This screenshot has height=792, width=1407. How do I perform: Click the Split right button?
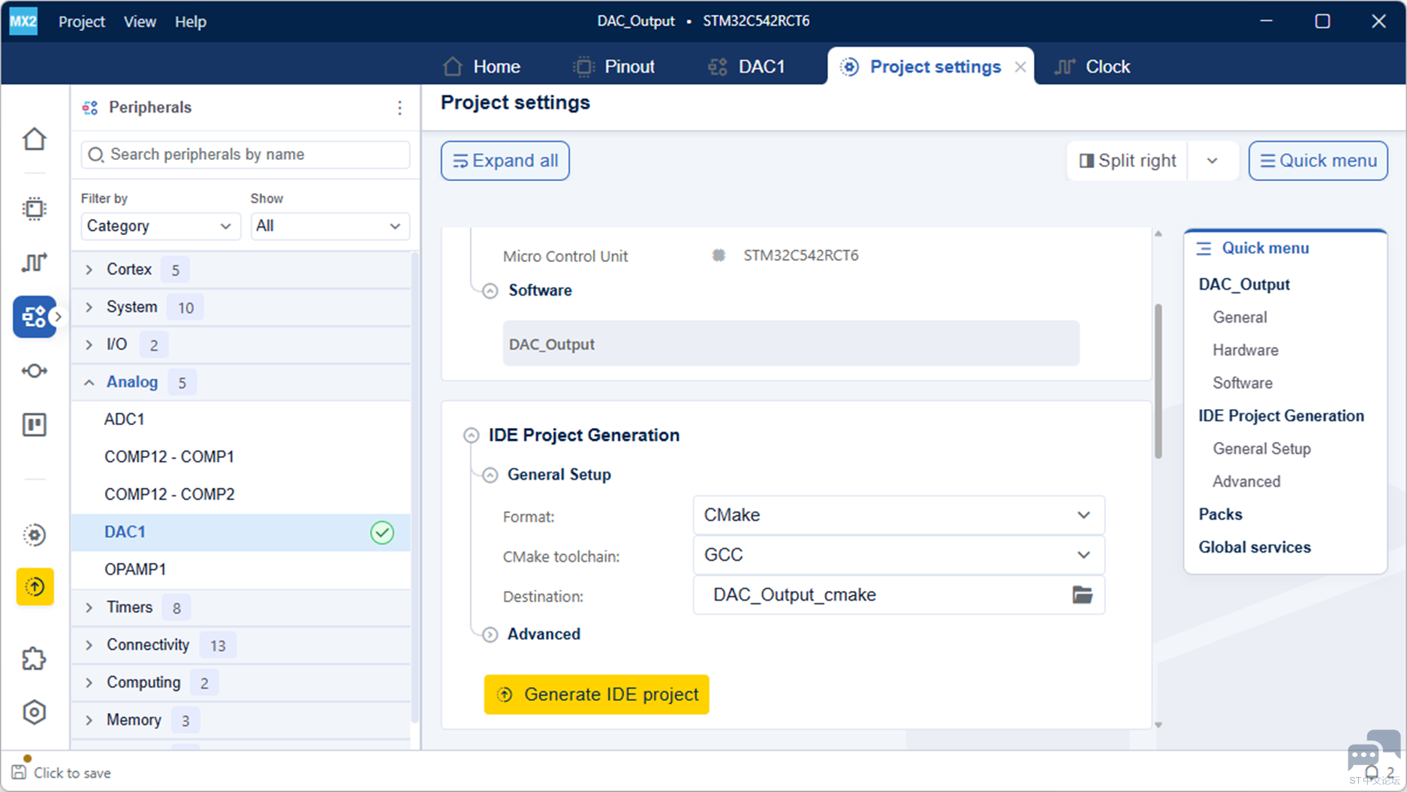click(x=1128, y=161)
